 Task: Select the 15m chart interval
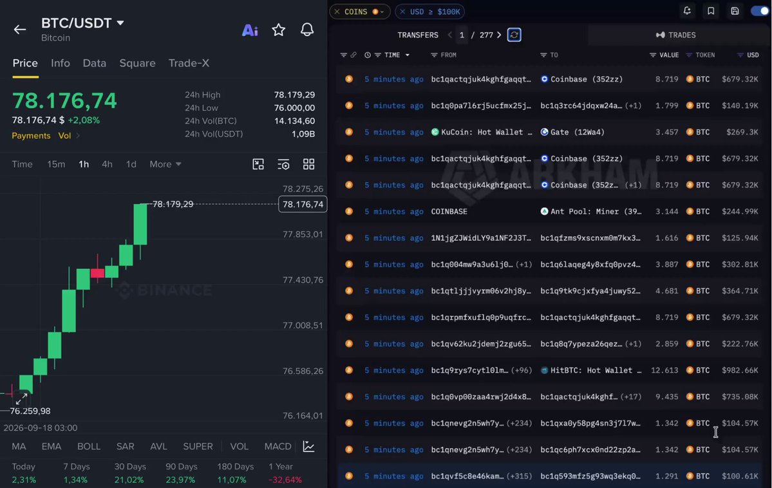coord(56,164)
